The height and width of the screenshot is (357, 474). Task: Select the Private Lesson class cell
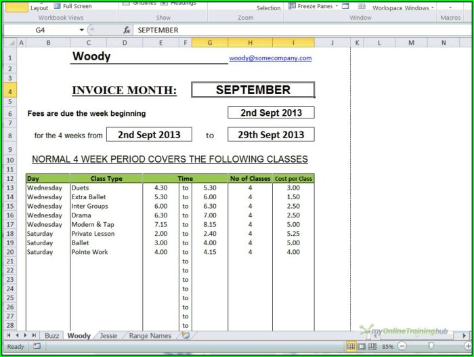(x=106, y=234)
